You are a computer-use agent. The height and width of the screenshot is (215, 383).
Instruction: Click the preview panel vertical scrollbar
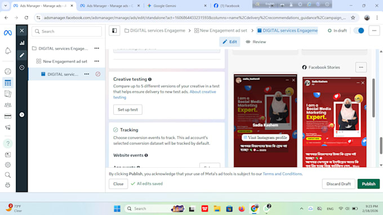click(373, 97)
